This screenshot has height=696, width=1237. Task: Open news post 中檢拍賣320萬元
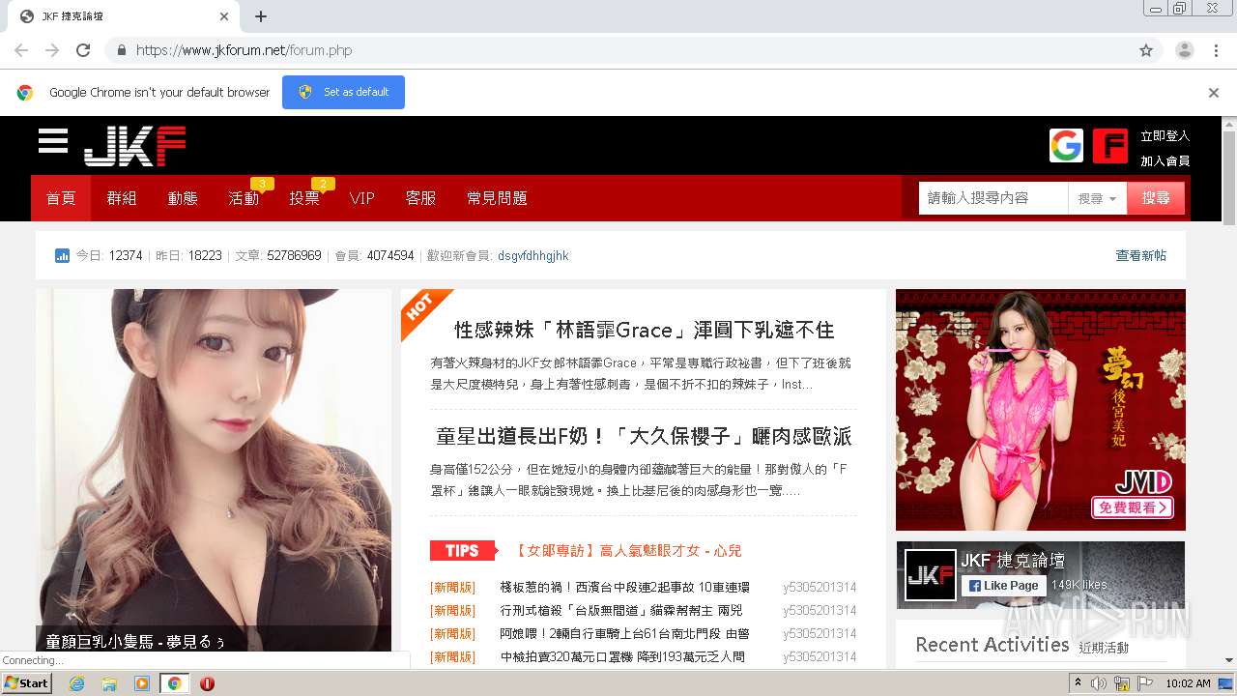(622, 656)
